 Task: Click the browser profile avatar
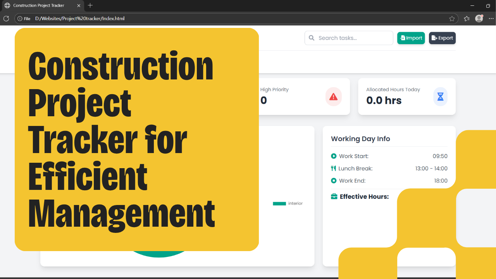(x=479, y=18)
